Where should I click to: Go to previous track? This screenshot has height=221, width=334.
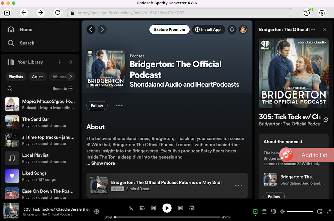coord(153,208)
